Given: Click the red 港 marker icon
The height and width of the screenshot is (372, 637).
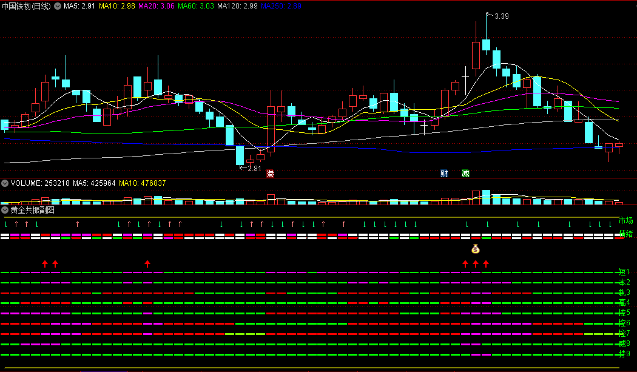Looking at the screenshot, I should point(270,174).
